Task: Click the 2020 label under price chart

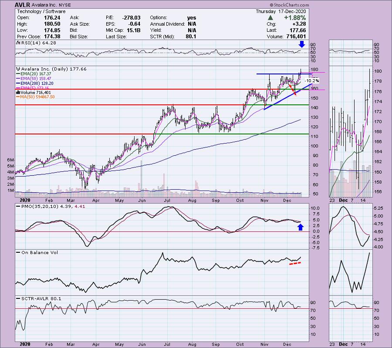Action: point(25,200)
